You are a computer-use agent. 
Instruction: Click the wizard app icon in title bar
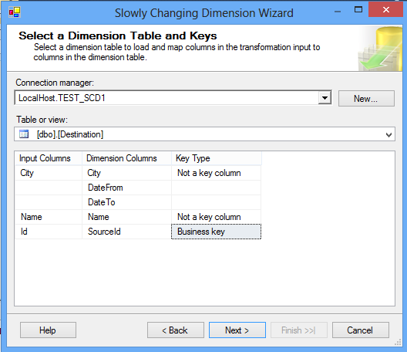pos(15,12)
